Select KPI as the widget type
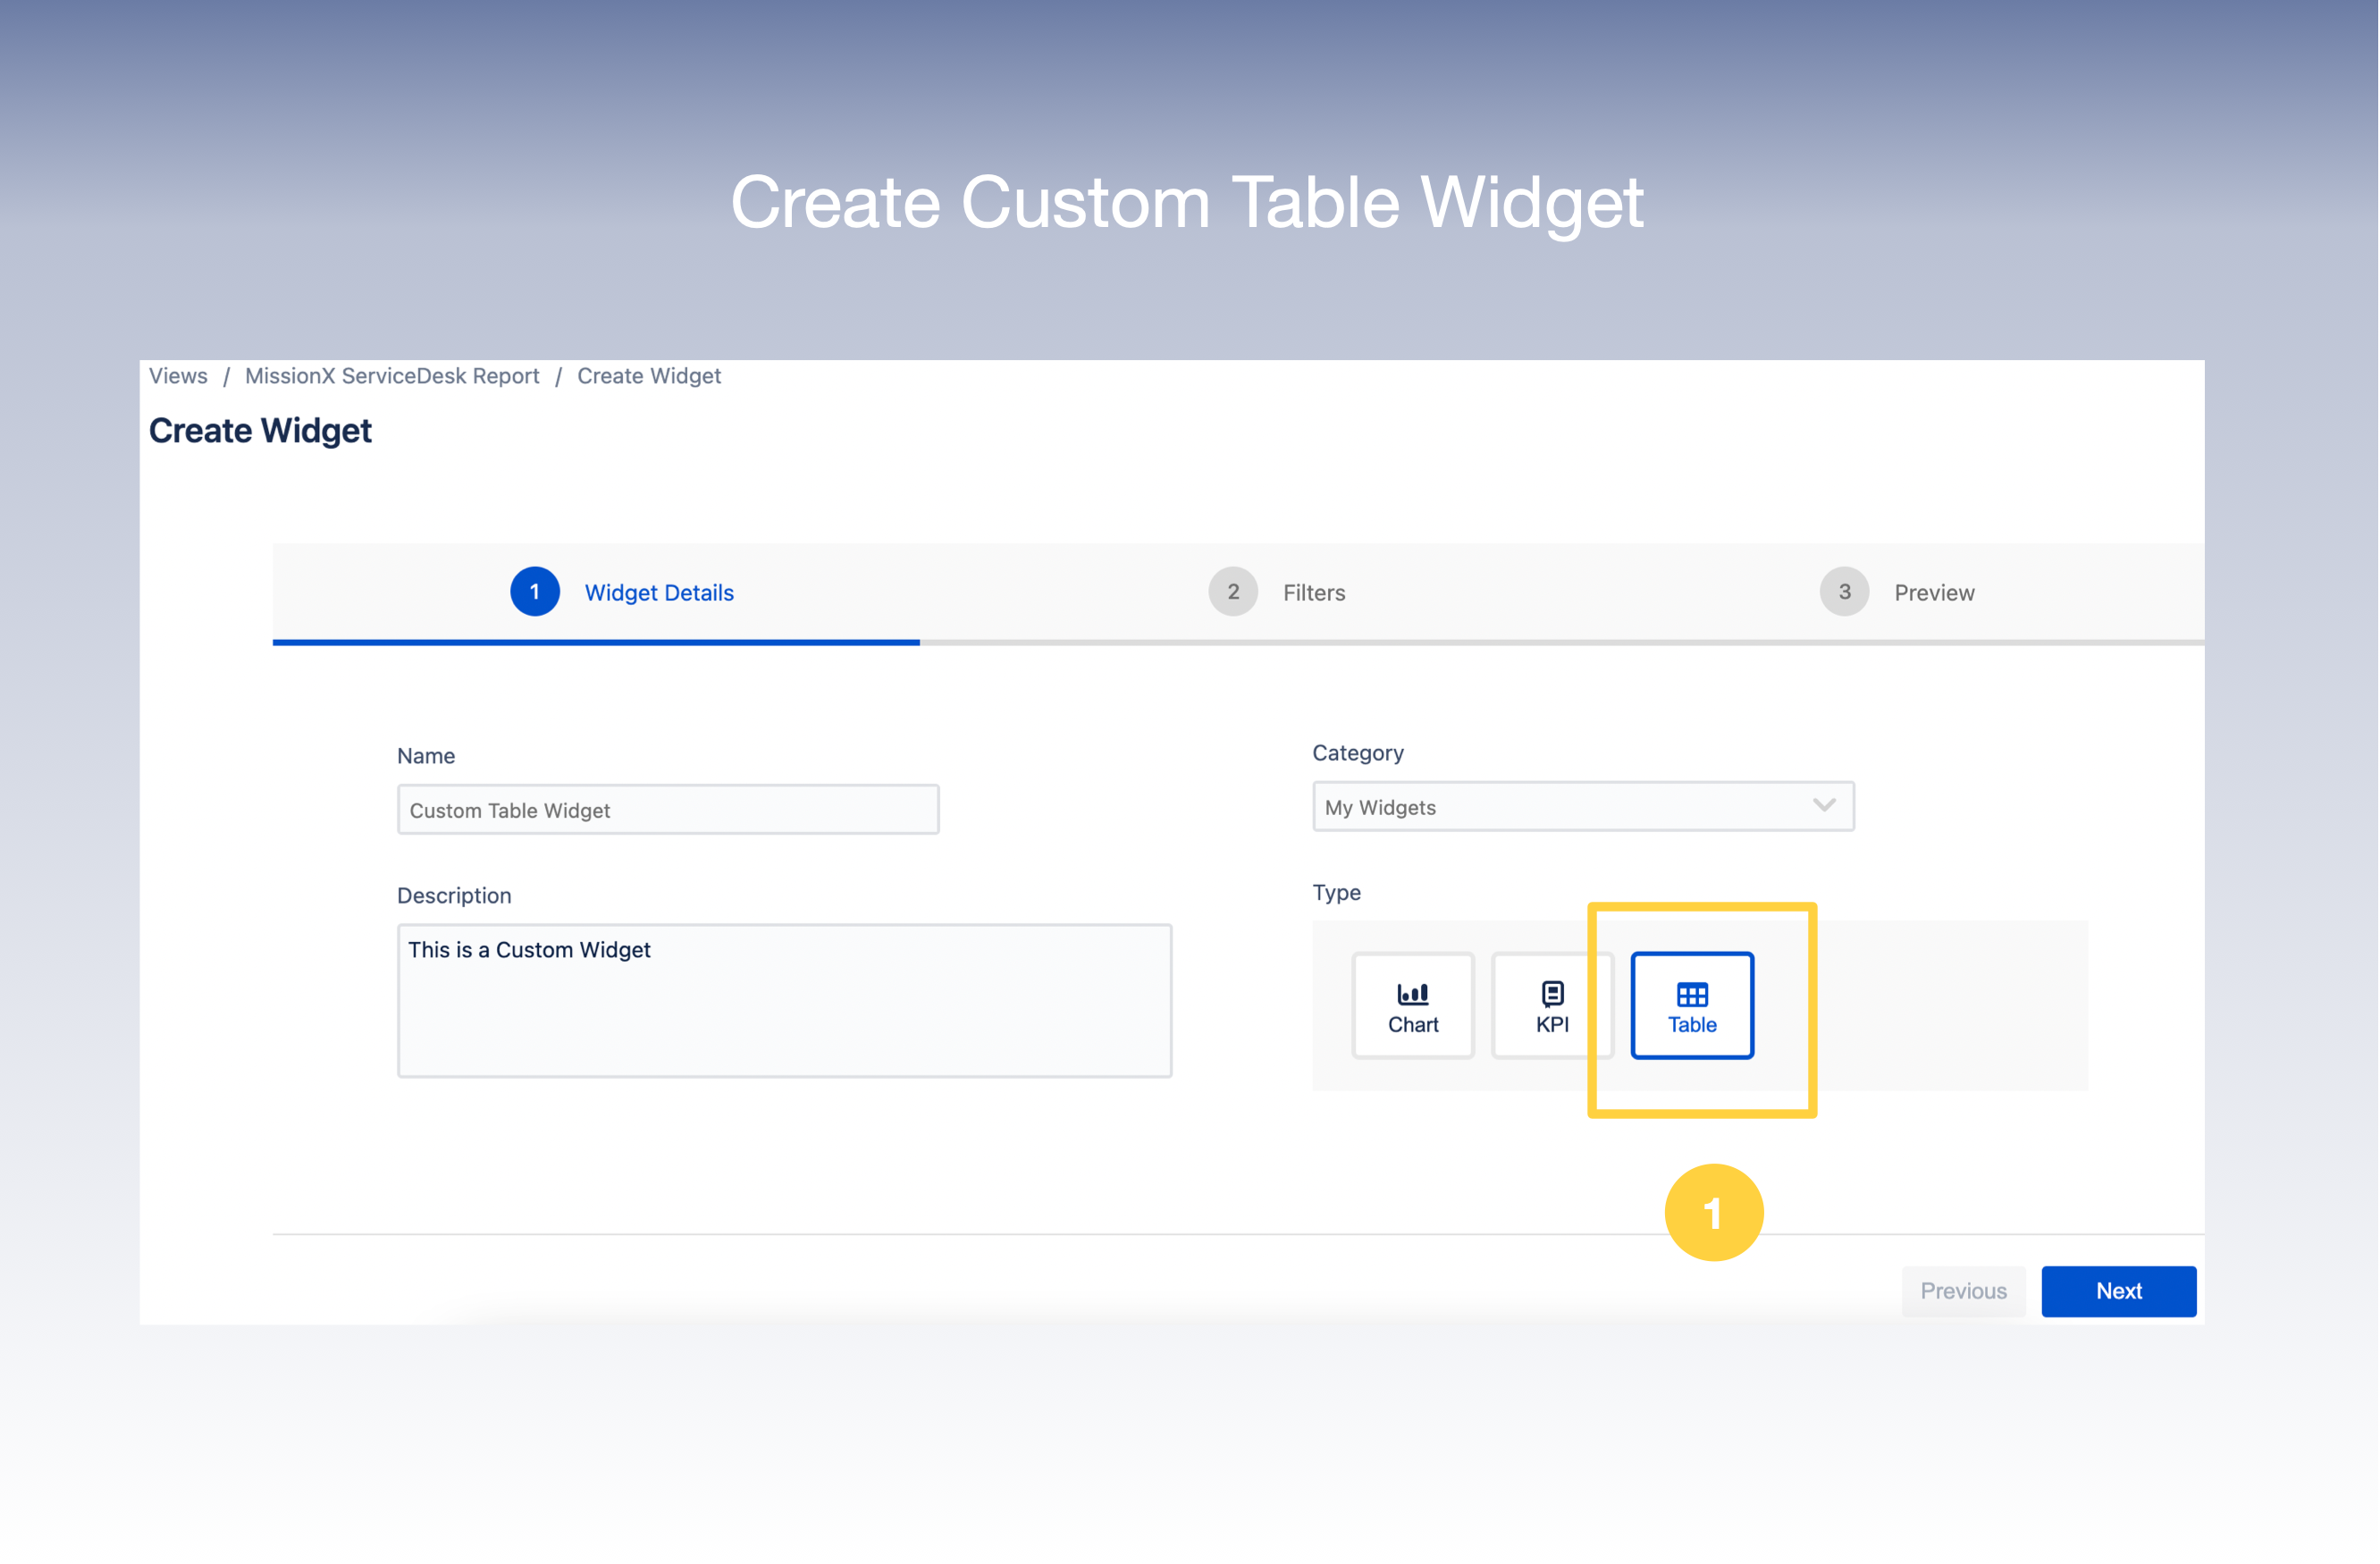The height and width of the screenshot is (1564, 2380). [1551, 1005]
